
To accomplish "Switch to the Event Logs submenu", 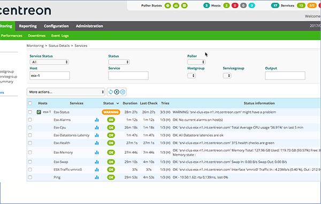I will point(60,36).
